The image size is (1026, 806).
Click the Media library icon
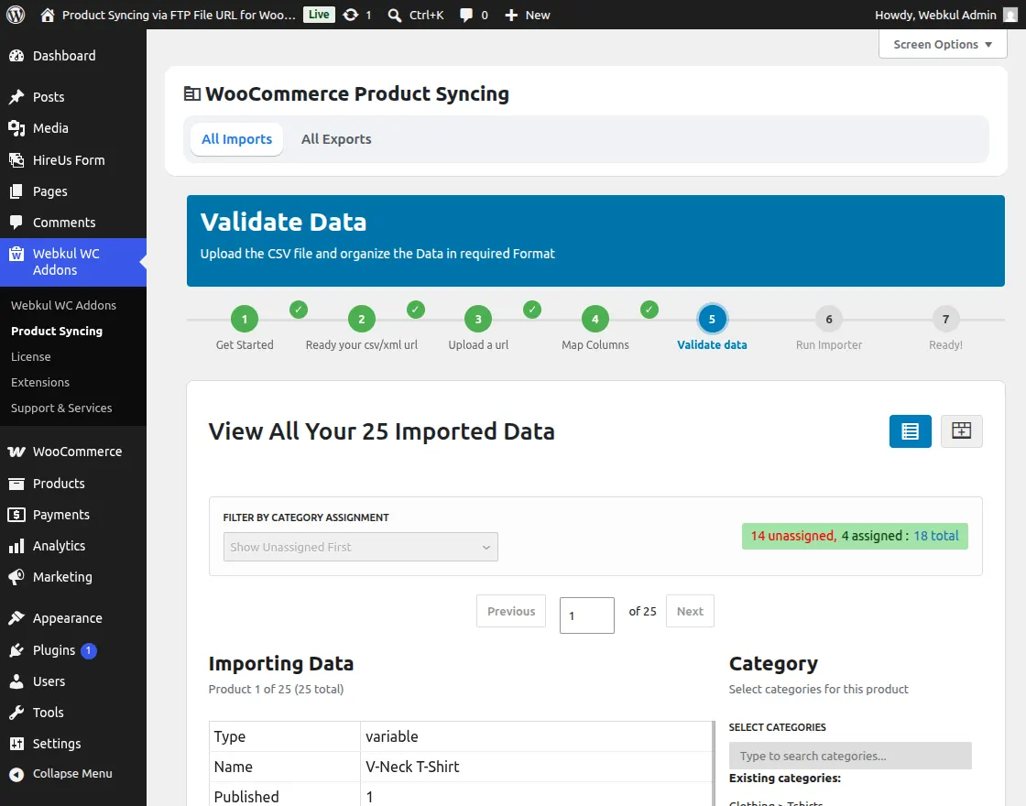(x=16, y=128)
